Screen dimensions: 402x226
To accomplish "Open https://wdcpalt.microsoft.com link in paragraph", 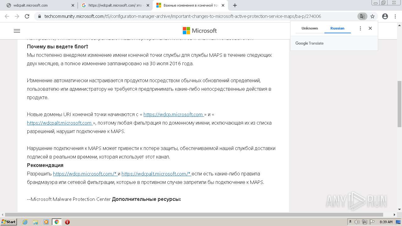I will coord(60,123).
